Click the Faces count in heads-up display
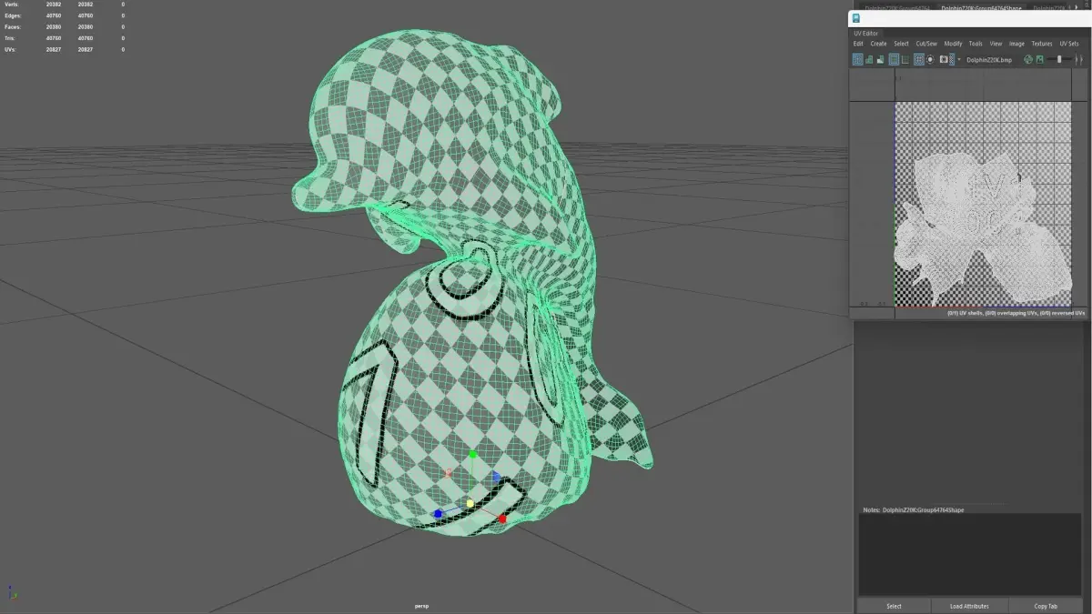Screen dimensions: 1092x614 [55, 26]
